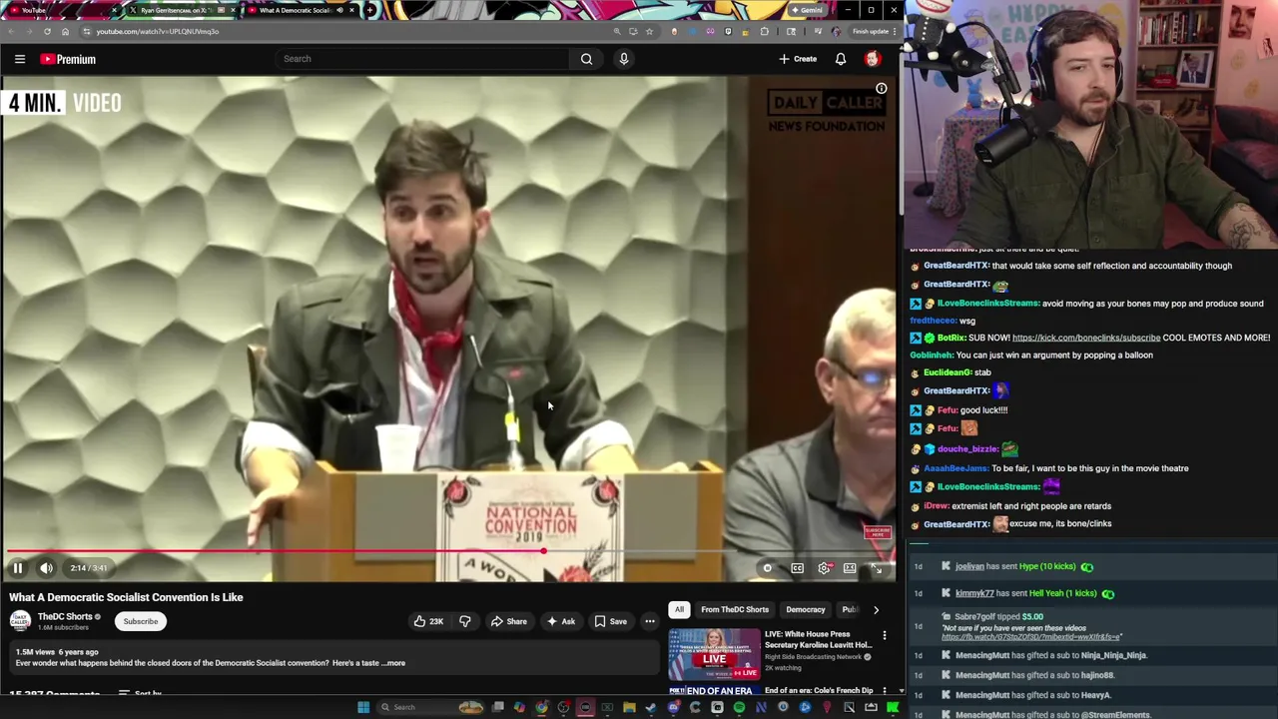Screen dimensions: 1278x719
Task: Open the YouTube account avatar menu
Action: (873, 59)
